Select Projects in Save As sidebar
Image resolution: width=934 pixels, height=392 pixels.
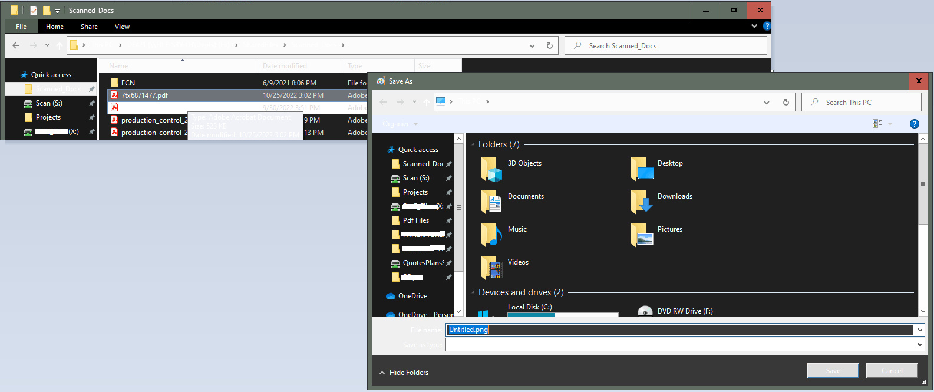(415, 192)
